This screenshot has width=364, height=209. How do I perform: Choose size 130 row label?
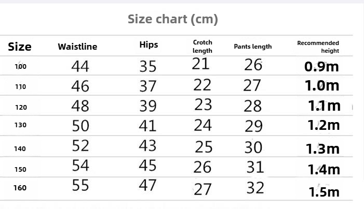[20, 125]
